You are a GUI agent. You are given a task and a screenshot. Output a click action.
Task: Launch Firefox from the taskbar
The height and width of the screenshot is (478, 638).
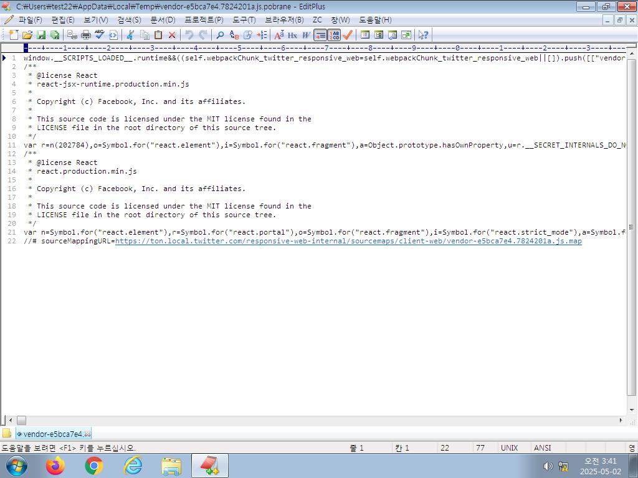(55, 466)
